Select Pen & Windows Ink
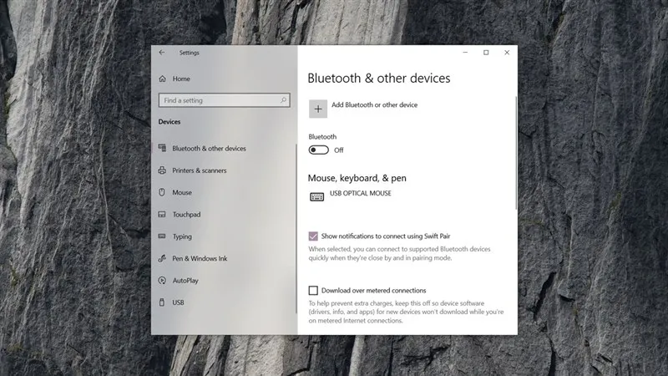The width and height of the screenshot is (668, 376). (200, 258)
